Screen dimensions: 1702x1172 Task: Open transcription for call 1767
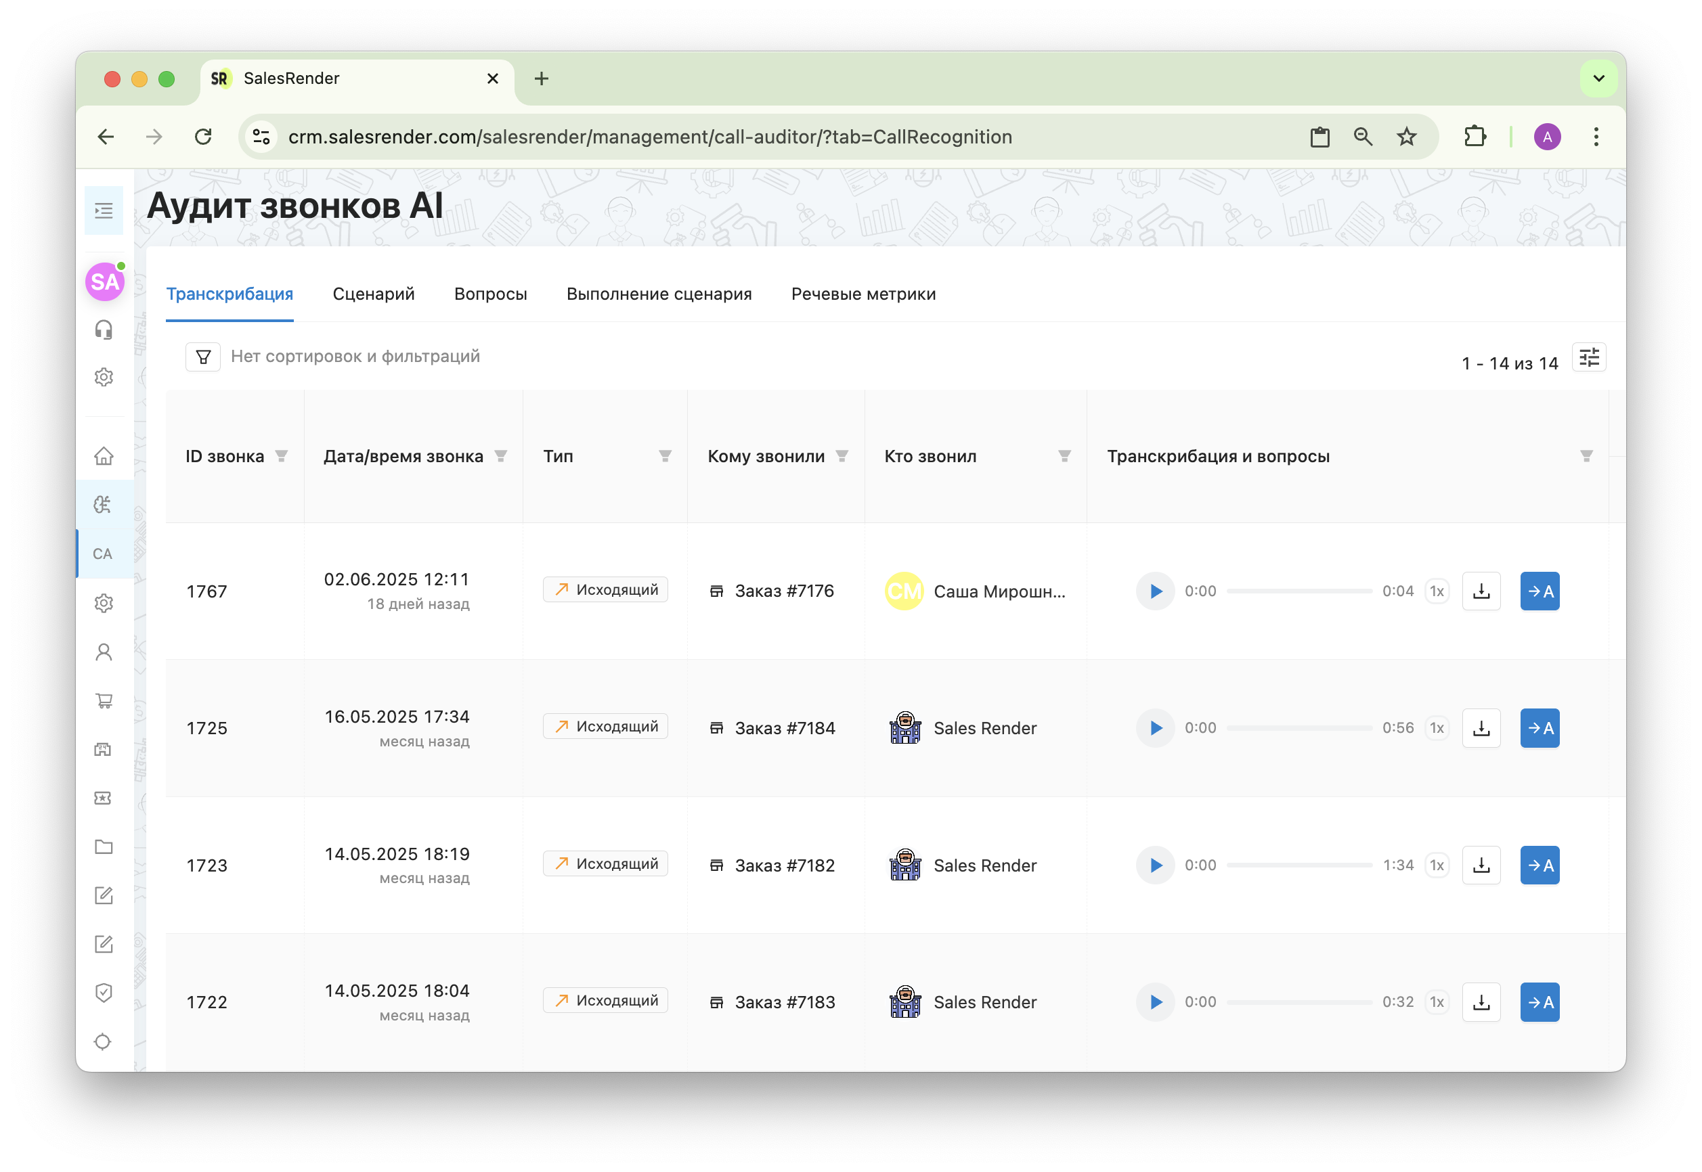tap(1540, 591)
